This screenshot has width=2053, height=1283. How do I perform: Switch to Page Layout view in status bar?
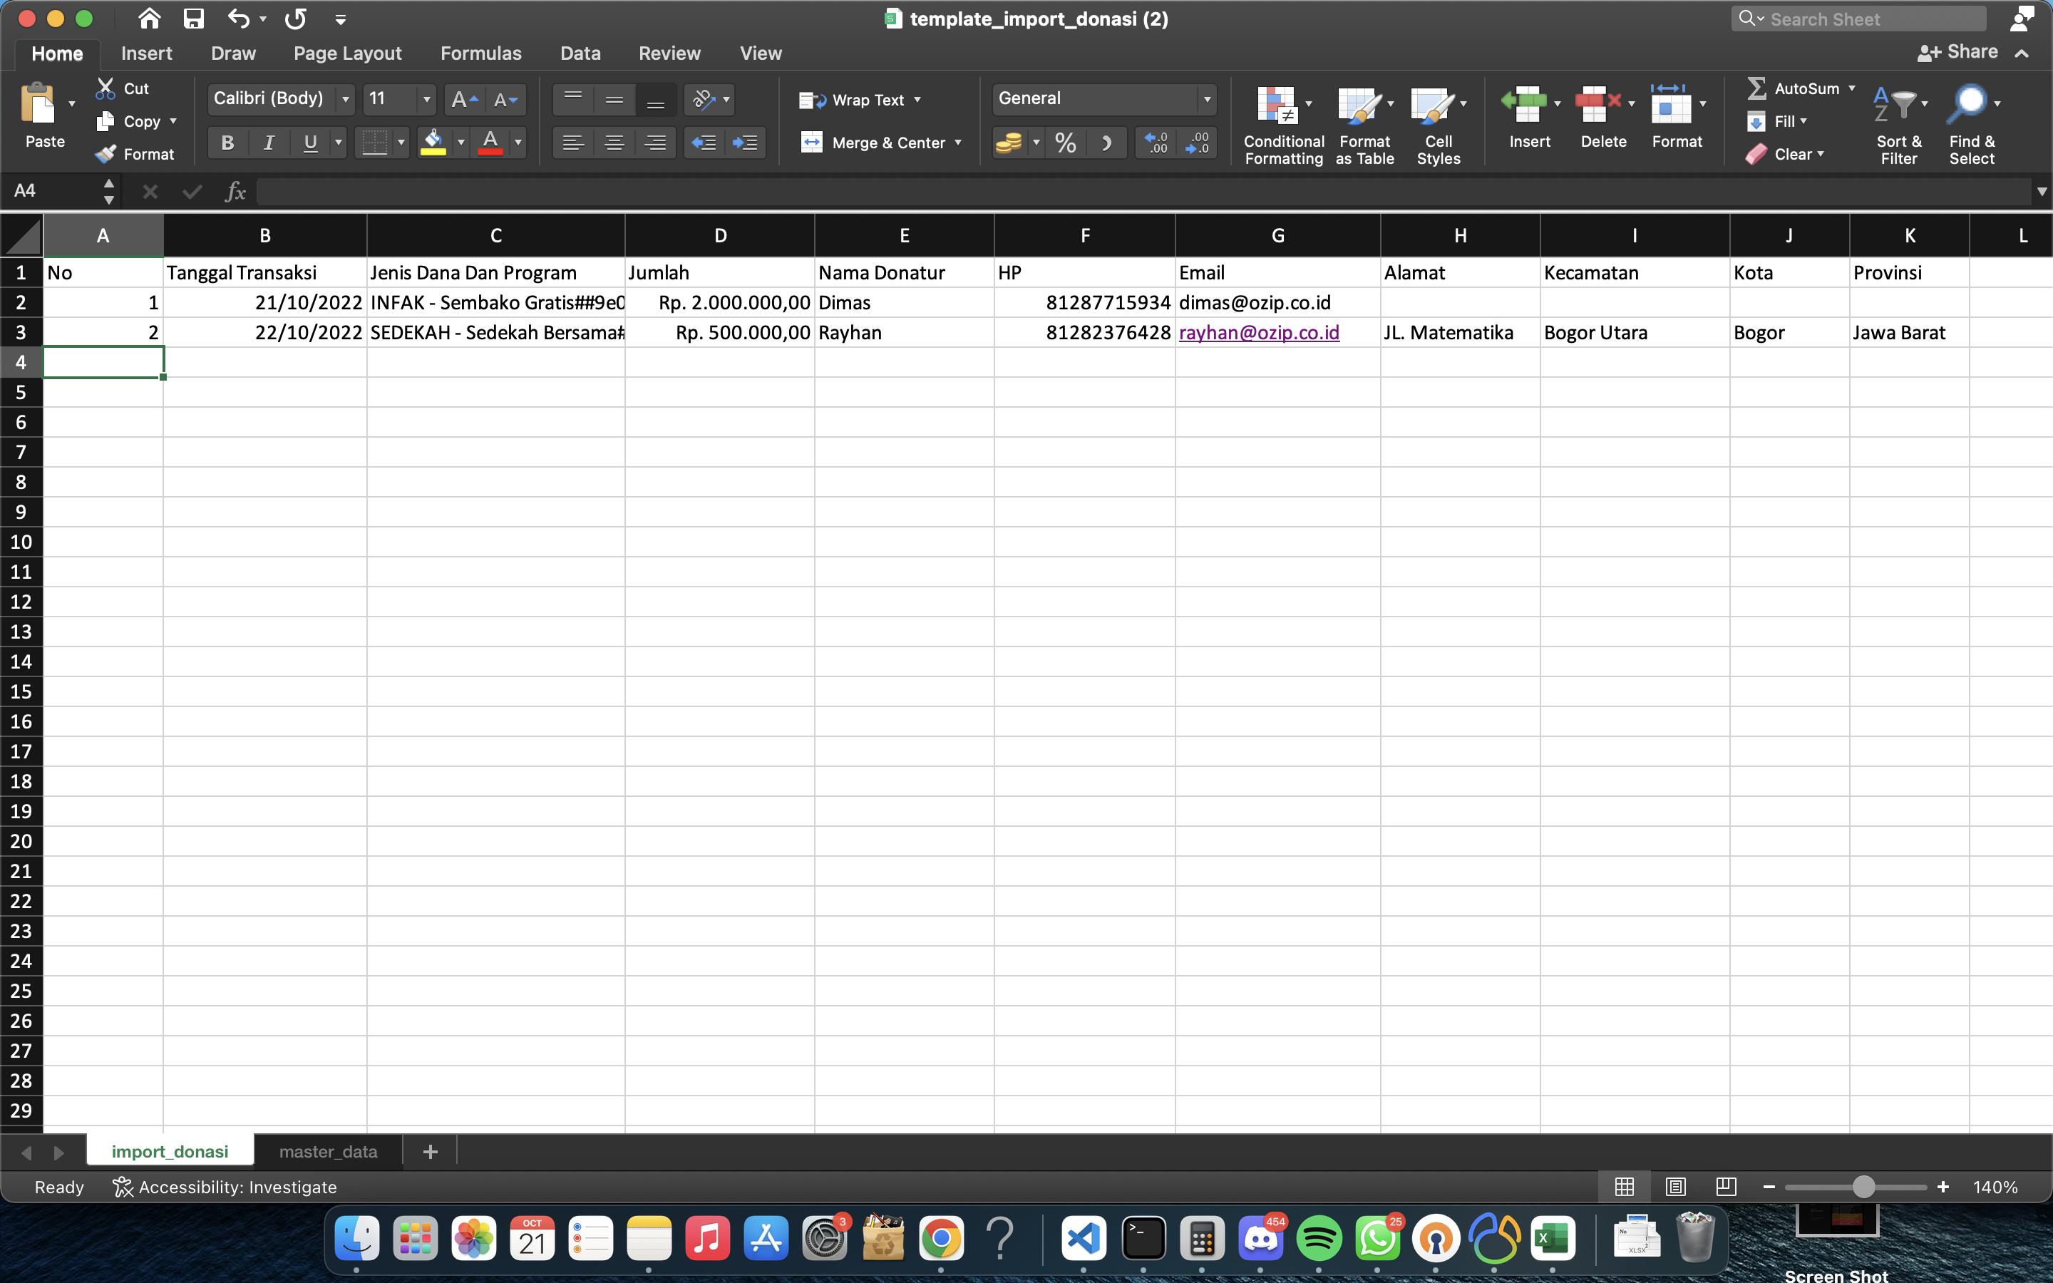(1674, 1186)
